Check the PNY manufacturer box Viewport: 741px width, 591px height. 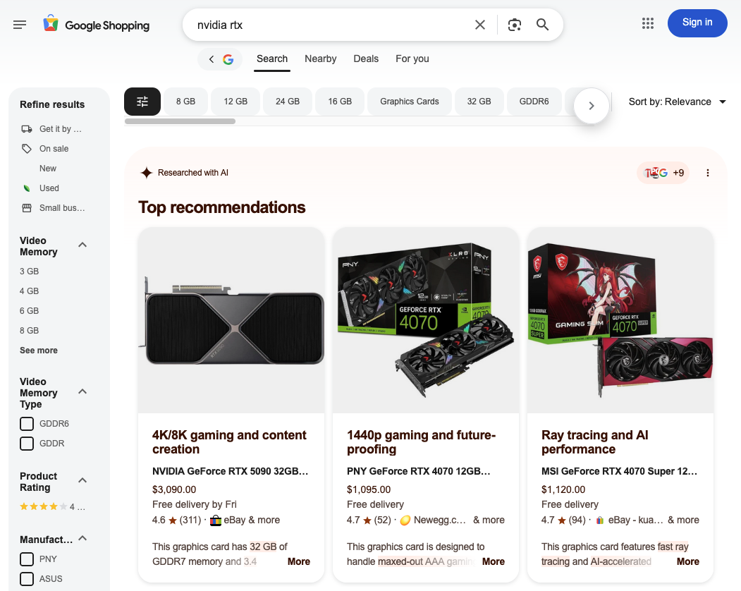pos(27,559)
